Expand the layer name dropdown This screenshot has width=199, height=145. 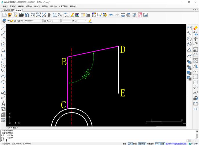[x=41, y=21]
